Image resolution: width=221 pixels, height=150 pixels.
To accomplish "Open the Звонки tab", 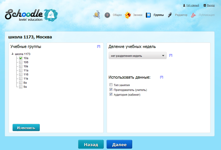I will pyautogui.click(x=138, y=15).
